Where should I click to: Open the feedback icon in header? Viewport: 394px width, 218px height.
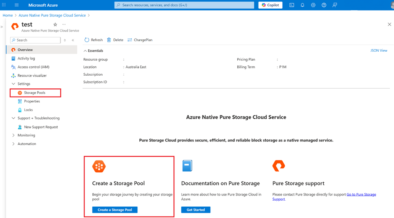coord(335,5)
